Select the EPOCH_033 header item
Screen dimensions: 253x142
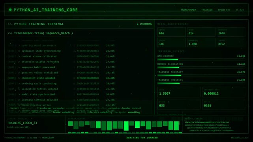point(224,10)
